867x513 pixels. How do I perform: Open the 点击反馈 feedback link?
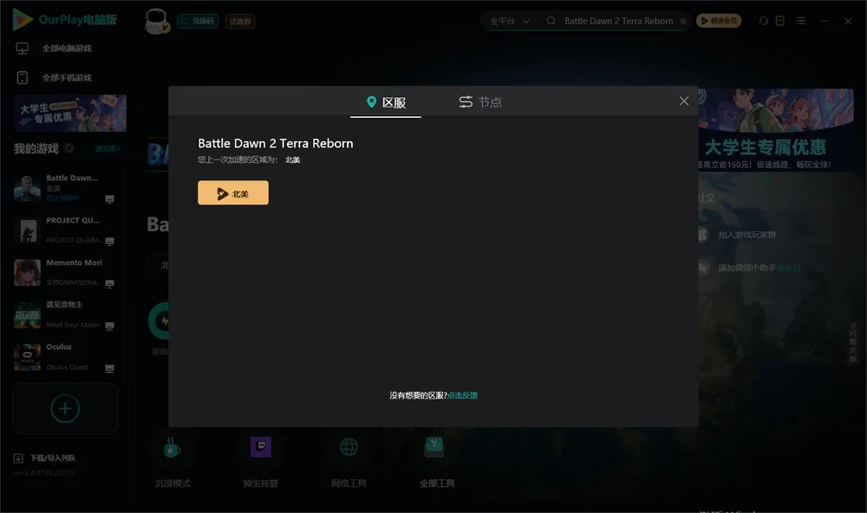click(462, 395)
